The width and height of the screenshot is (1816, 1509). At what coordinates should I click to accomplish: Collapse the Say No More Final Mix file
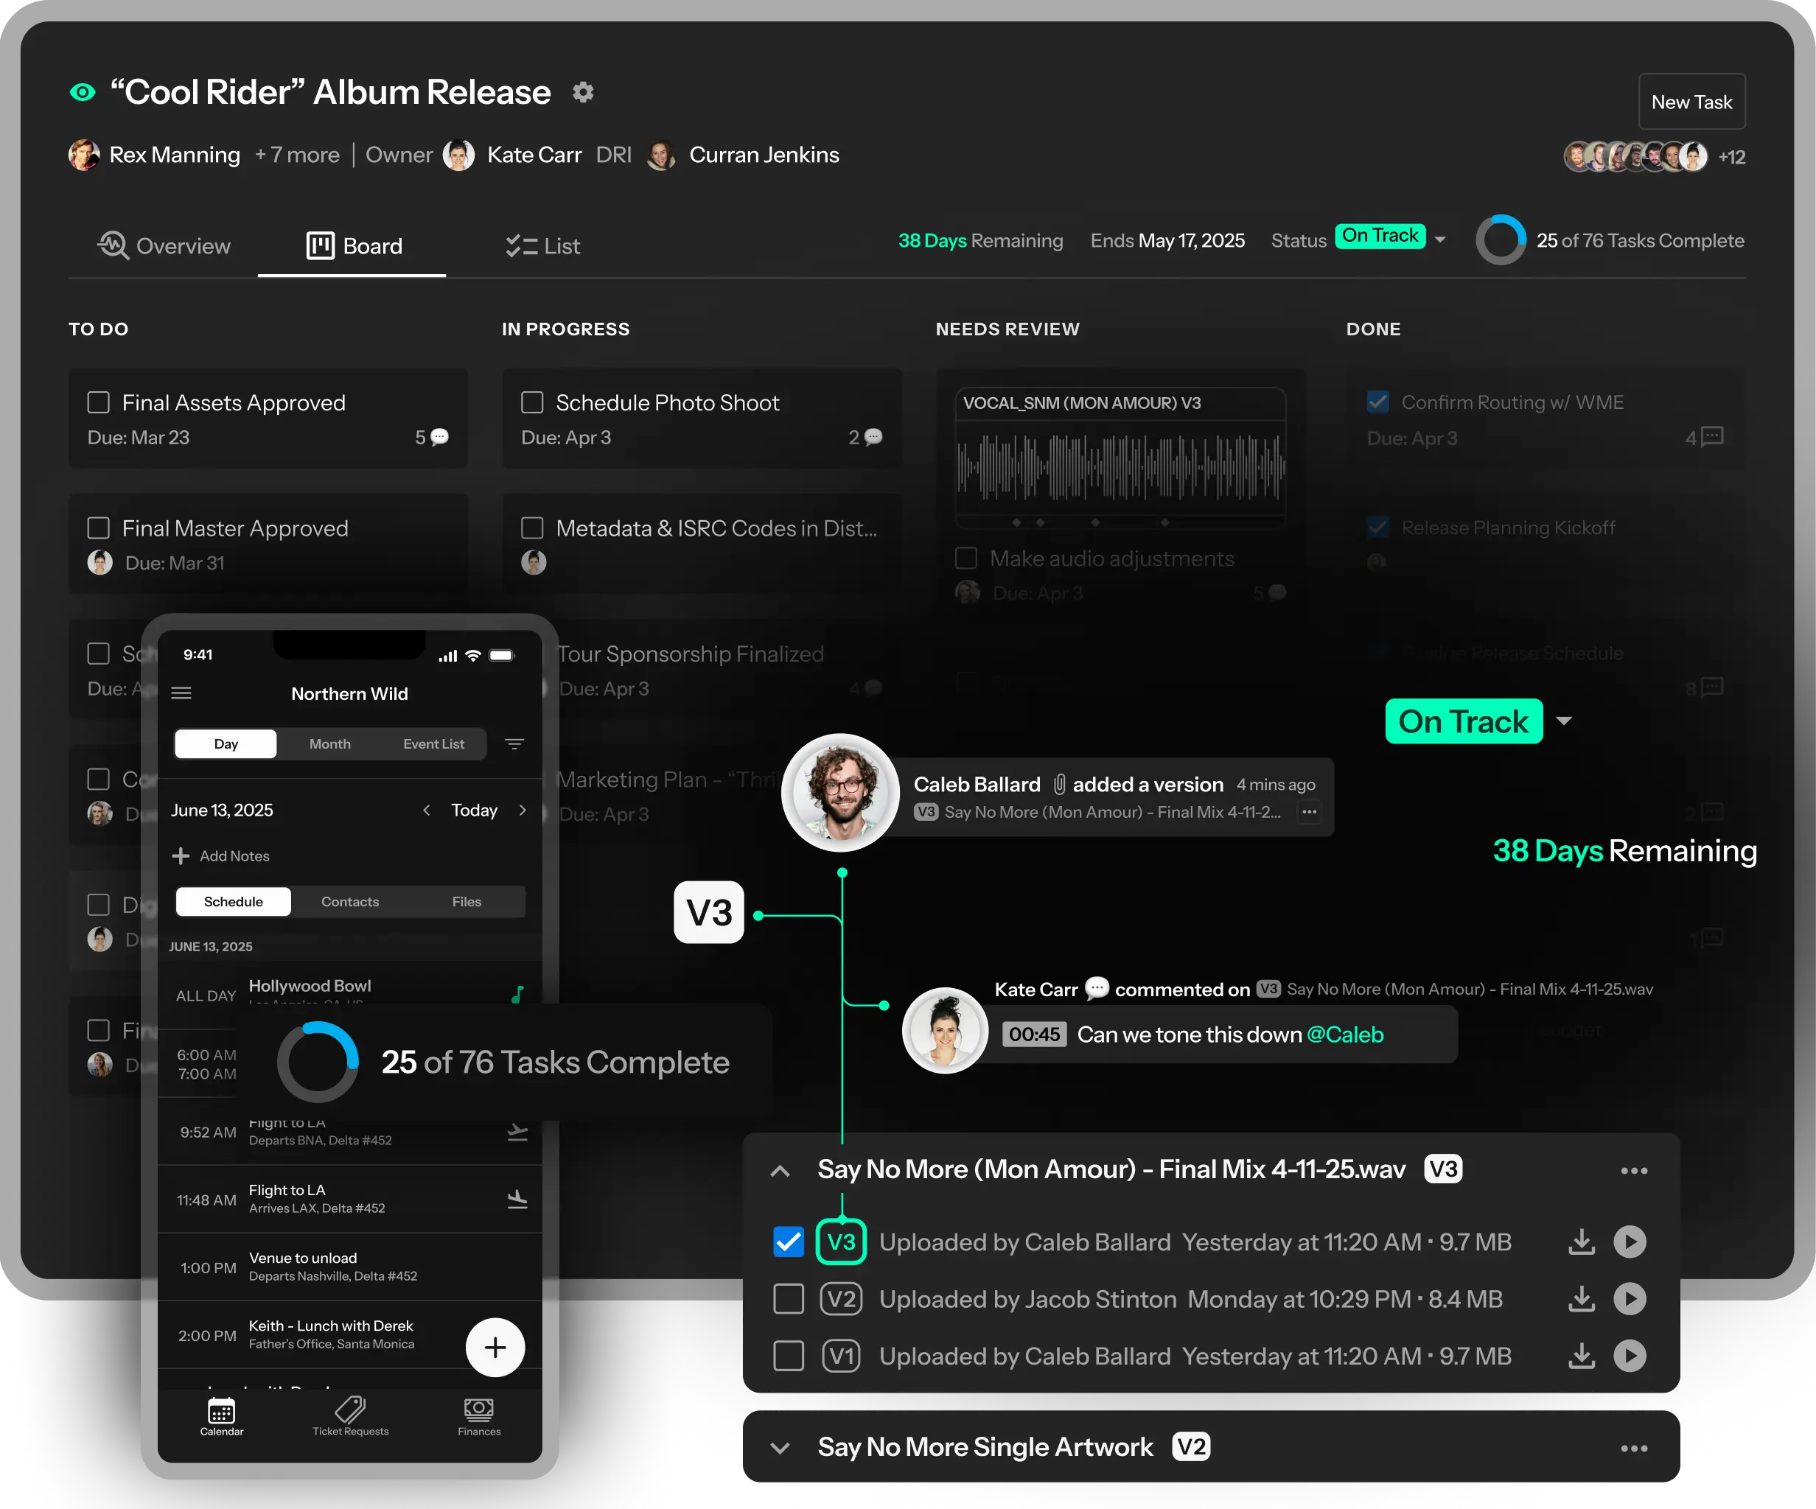[x=780, y=1171]
